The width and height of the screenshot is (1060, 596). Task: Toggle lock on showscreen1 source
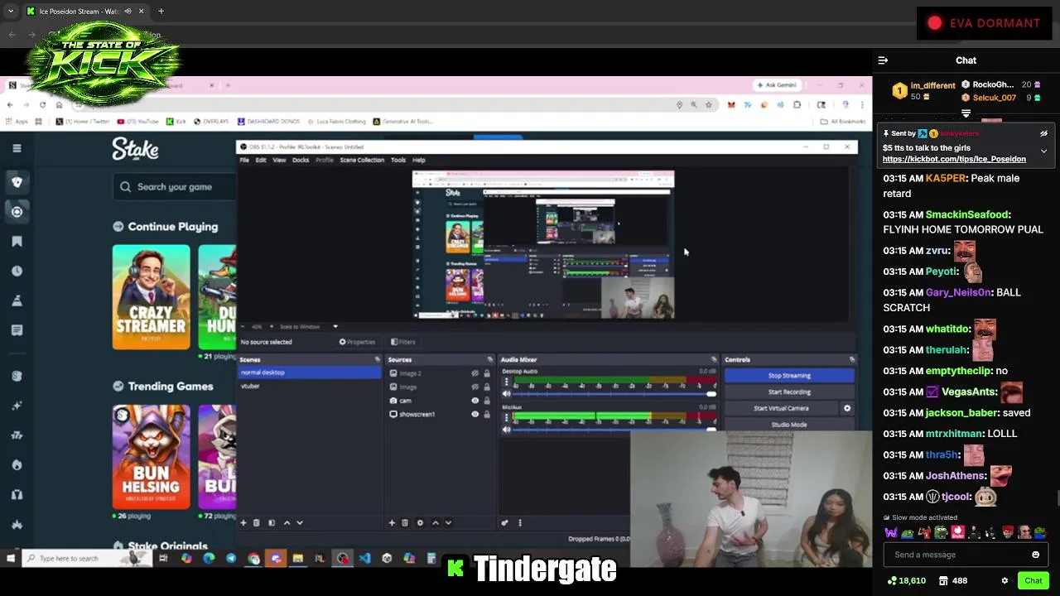tap(487, 414)
